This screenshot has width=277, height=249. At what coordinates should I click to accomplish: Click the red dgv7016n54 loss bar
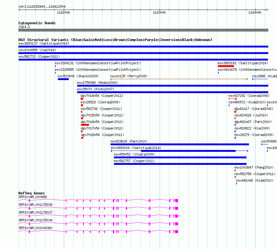click(85, 125)
